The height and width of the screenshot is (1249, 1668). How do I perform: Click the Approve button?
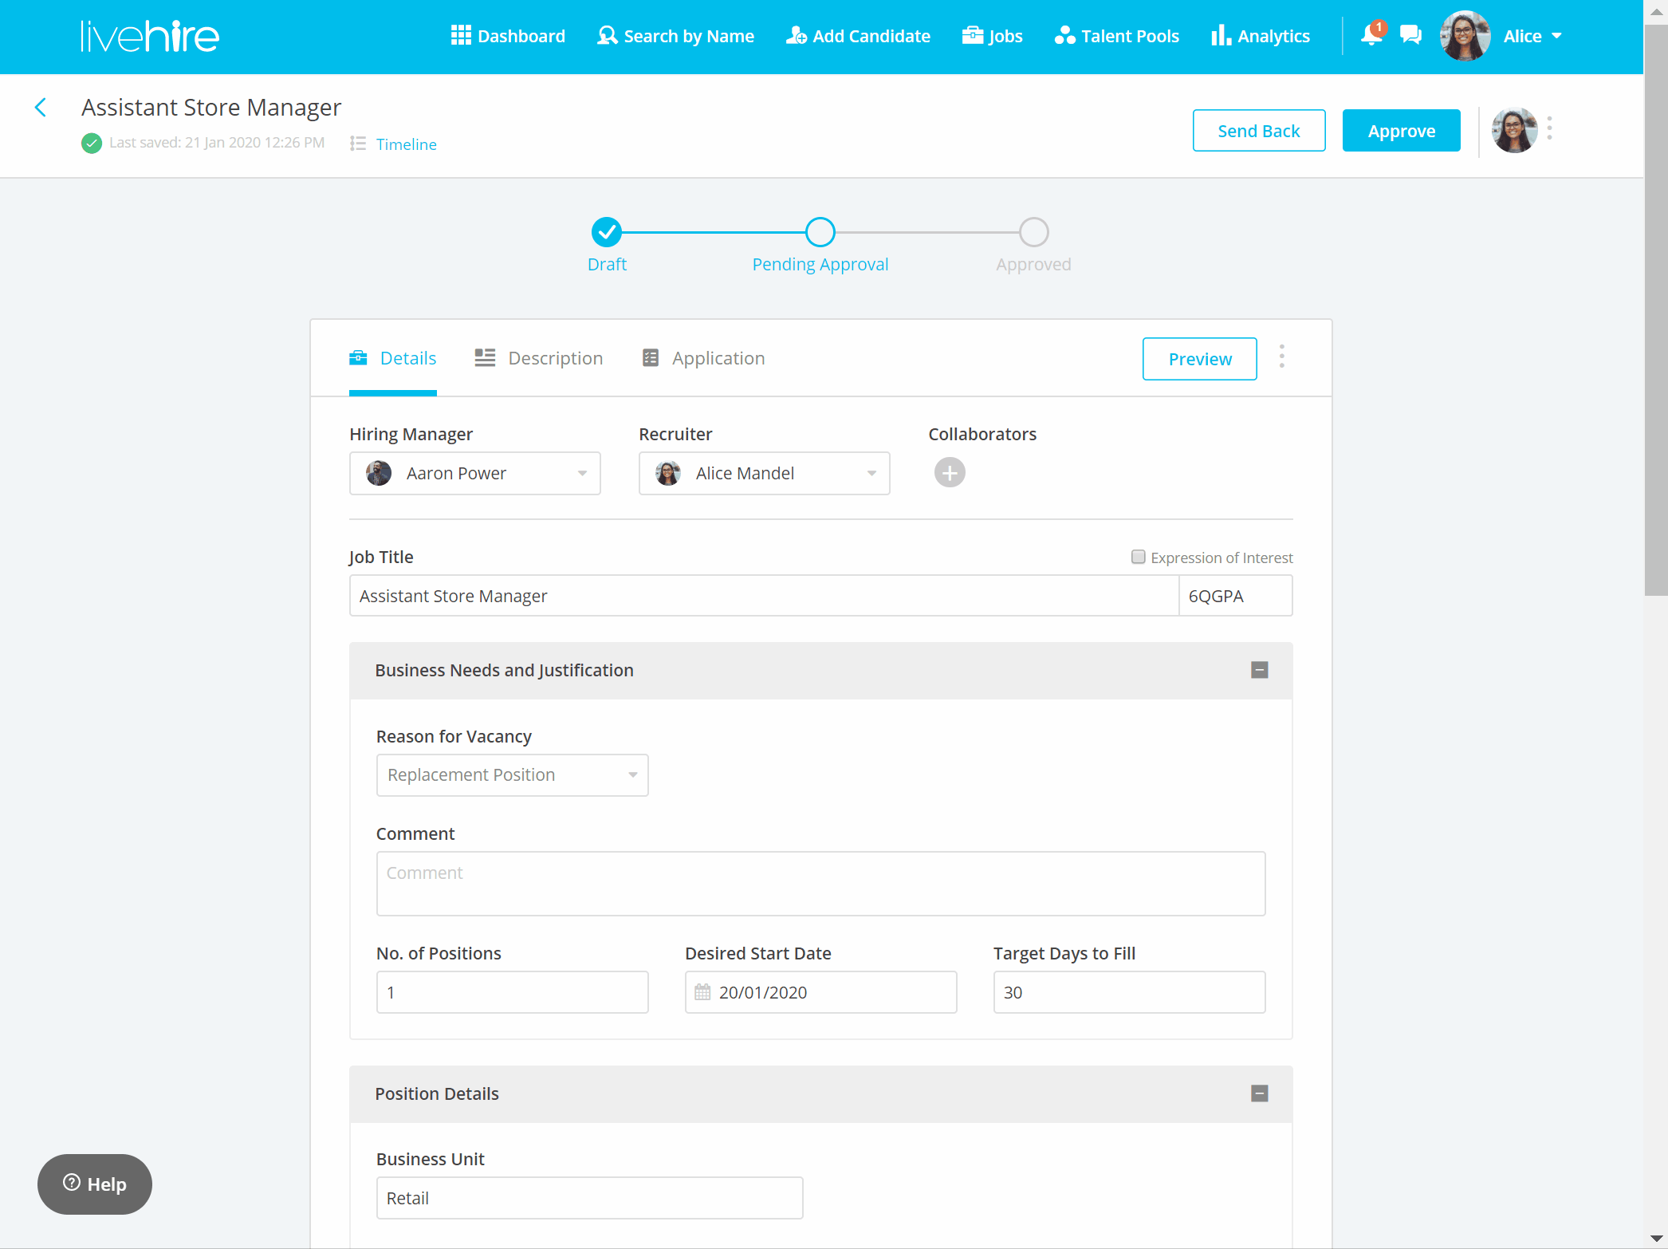[1401, 131]
